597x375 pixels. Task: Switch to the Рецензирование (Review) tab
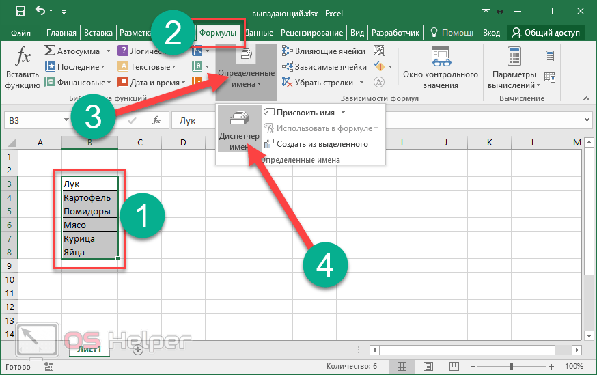pos(312,33)
